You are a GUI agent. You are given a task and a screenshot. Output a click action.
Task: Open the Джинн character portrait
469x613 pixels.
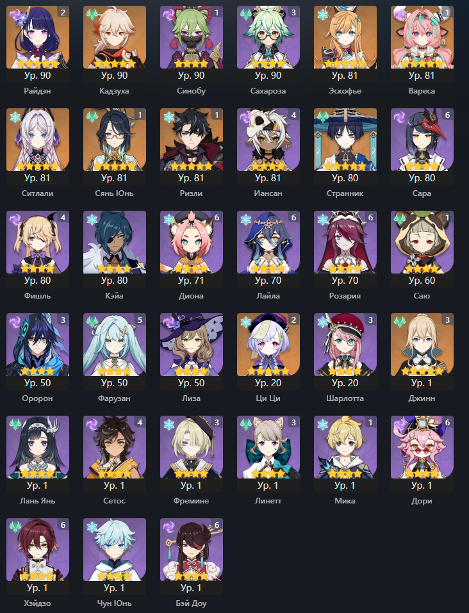click(x=422, y=345)
